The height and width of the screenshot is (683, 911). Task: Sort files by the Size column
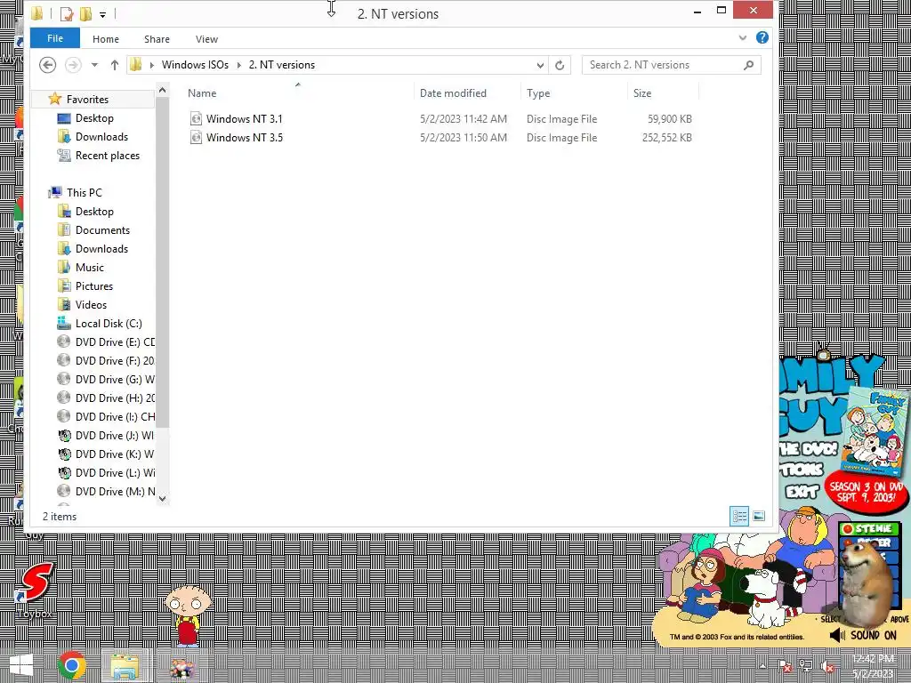[x=663, y=92]
